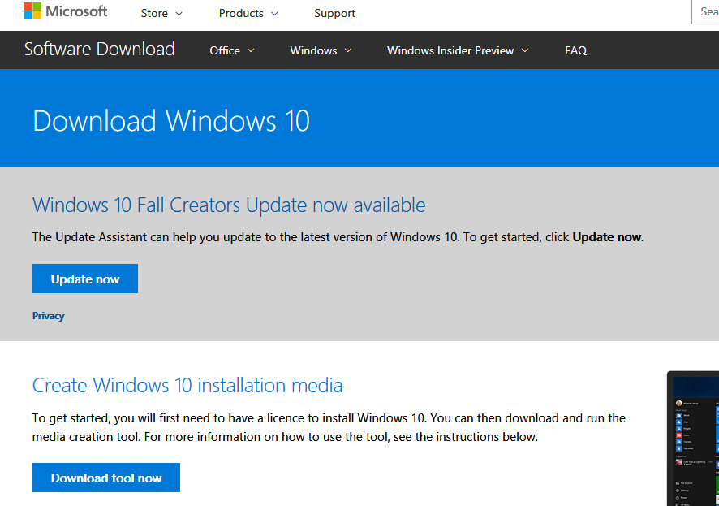
Task: Click the 'Windows 10 Fall Creators Update now available' heading
Action: pos(229,205)
